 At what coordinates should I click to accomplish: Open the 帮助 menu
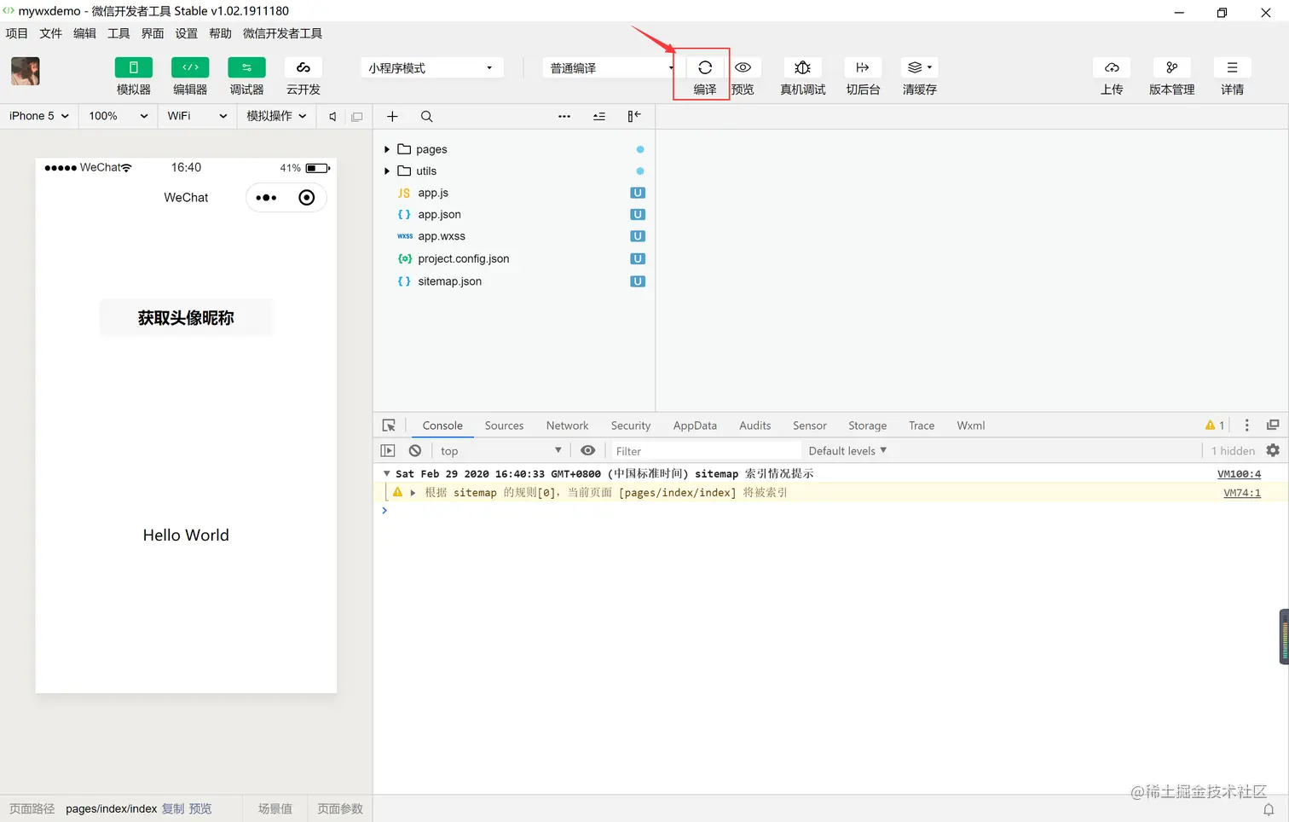point(220,33)
